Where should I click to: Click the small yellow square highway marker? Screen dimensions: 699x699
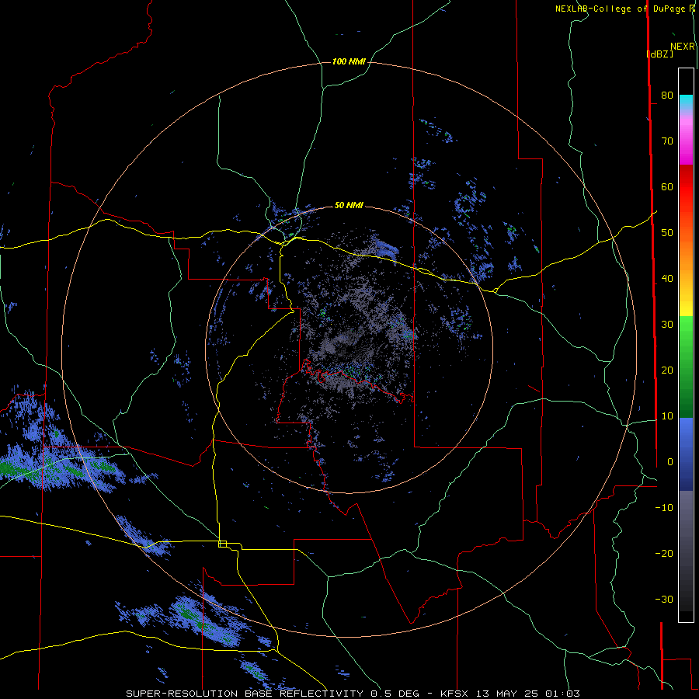pos(222,544)
